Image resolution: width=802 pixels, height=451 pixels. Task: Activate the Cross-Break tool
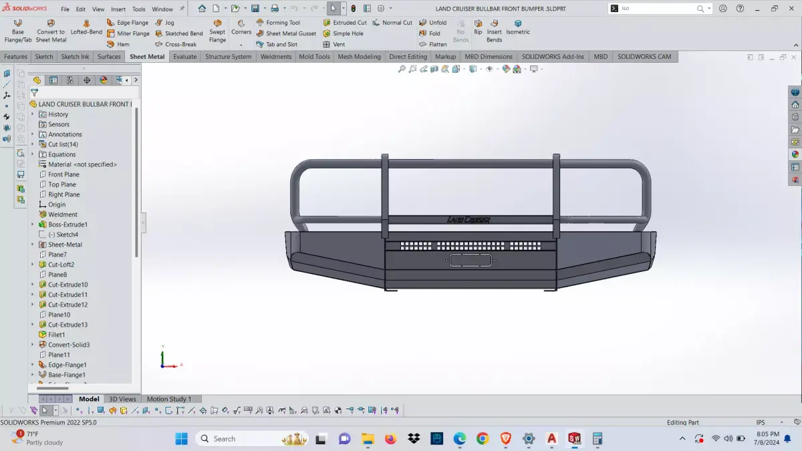[x=175, y=44]
